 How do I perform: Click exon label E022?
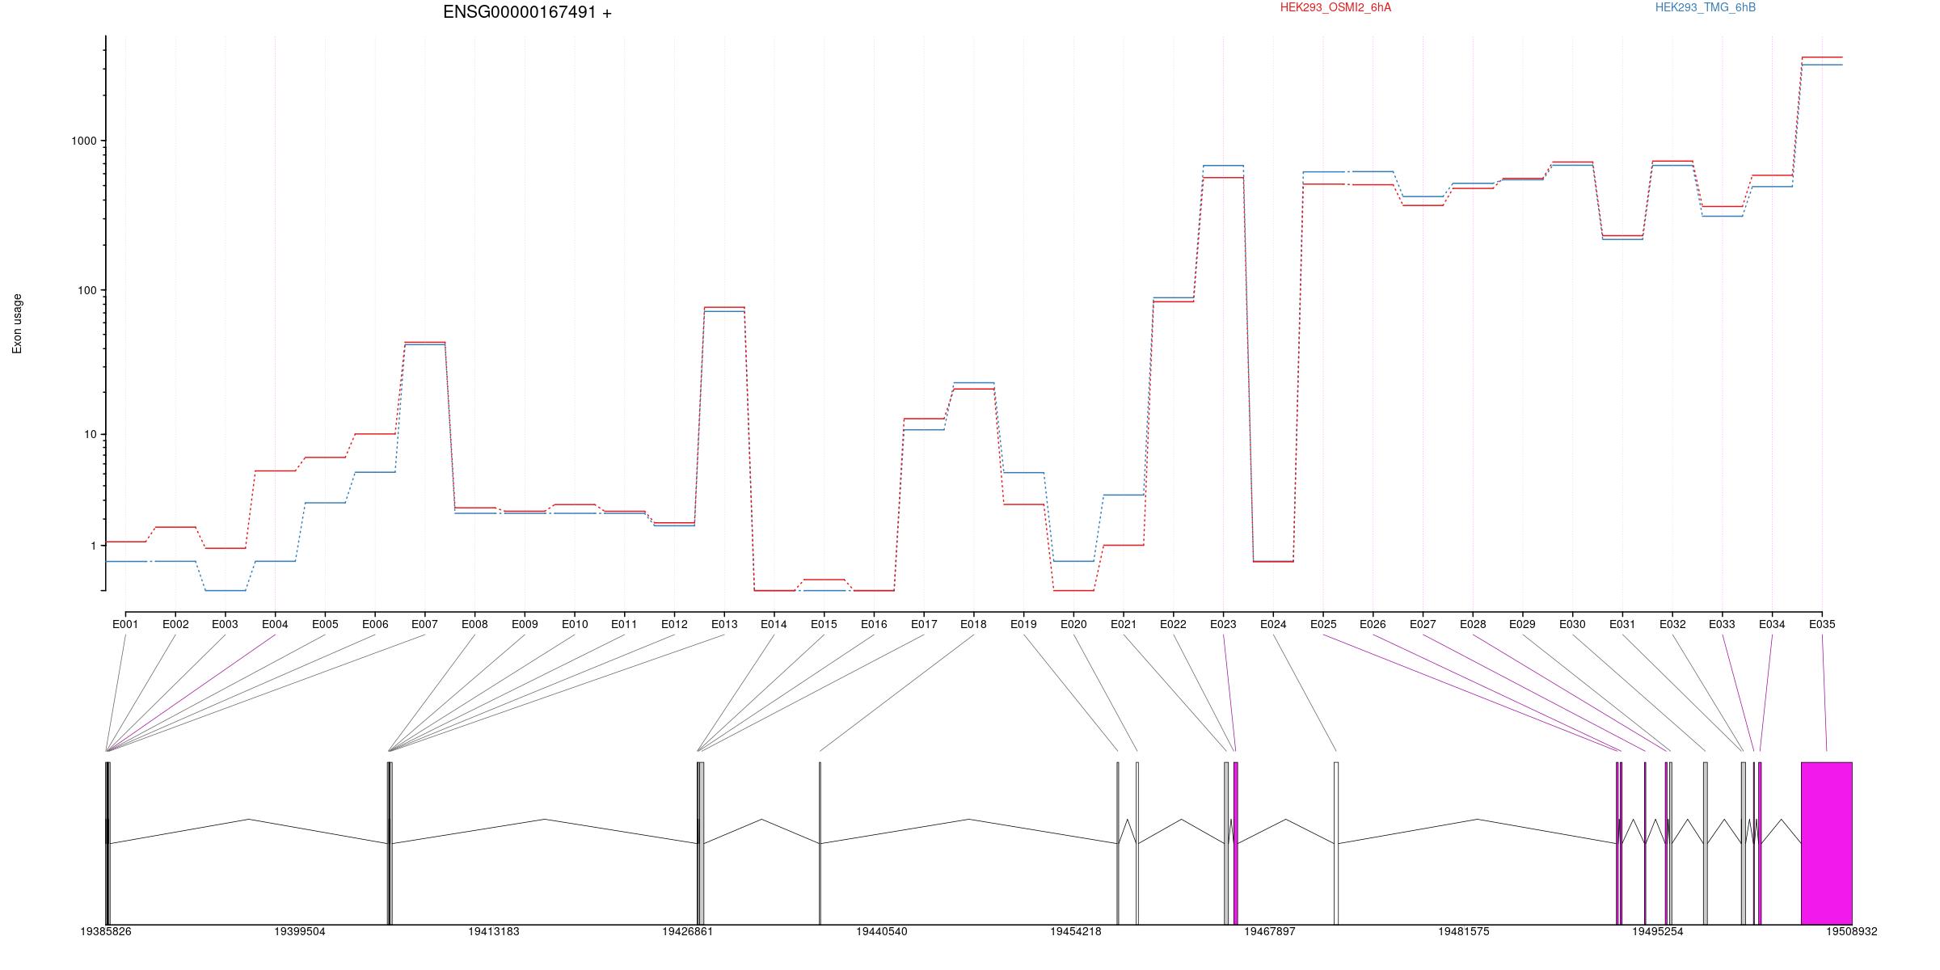(1173, 624)
